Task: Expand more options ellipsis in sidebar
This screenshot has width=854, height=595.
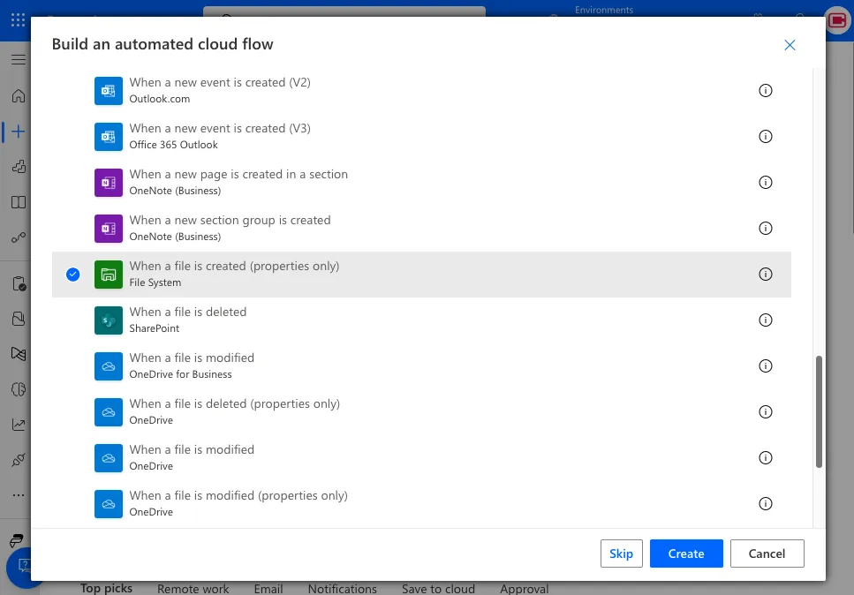Action: (18, 495)
